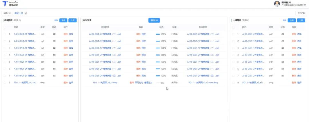Click the teamCo logo icon
Viewport: 309px width, 122px height.
tap(5, 3)
